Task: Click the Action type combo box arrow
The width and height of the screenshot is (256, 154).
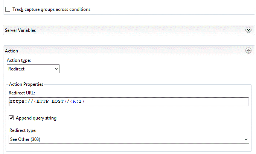Action: coord(56,69)
